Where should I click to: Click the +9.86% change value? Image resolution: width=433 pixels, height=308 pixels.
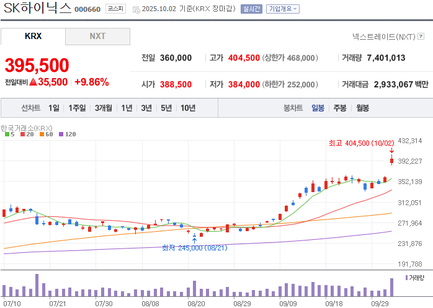pyautogui.click(x=92, y=82)
